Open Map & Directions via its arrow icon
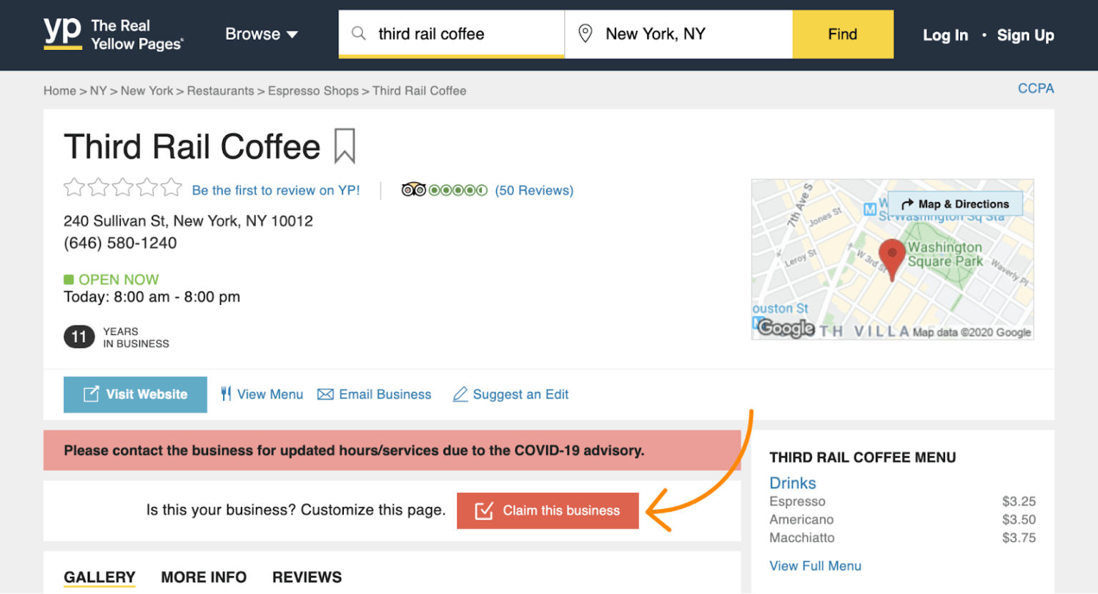 [x=906, y=203]
